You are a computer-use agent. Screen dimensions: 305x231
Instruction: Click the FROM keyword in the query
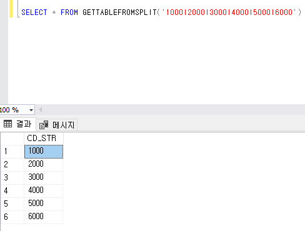69,12
